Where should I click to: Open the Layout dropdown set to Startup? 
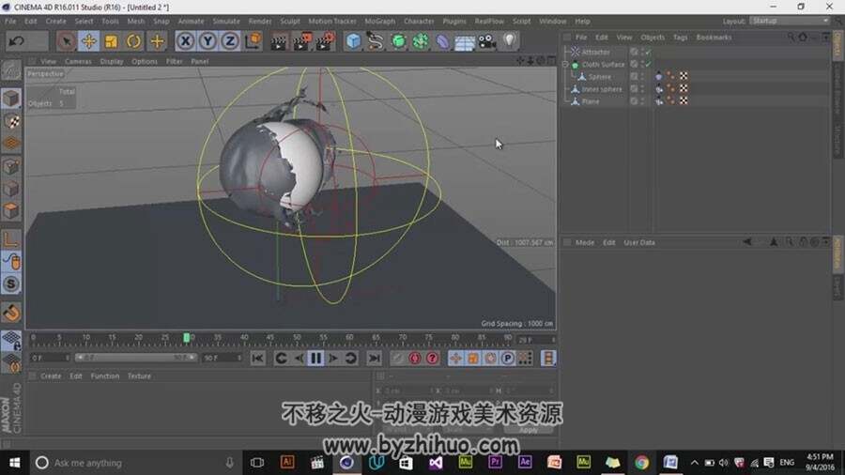(790, 21)
